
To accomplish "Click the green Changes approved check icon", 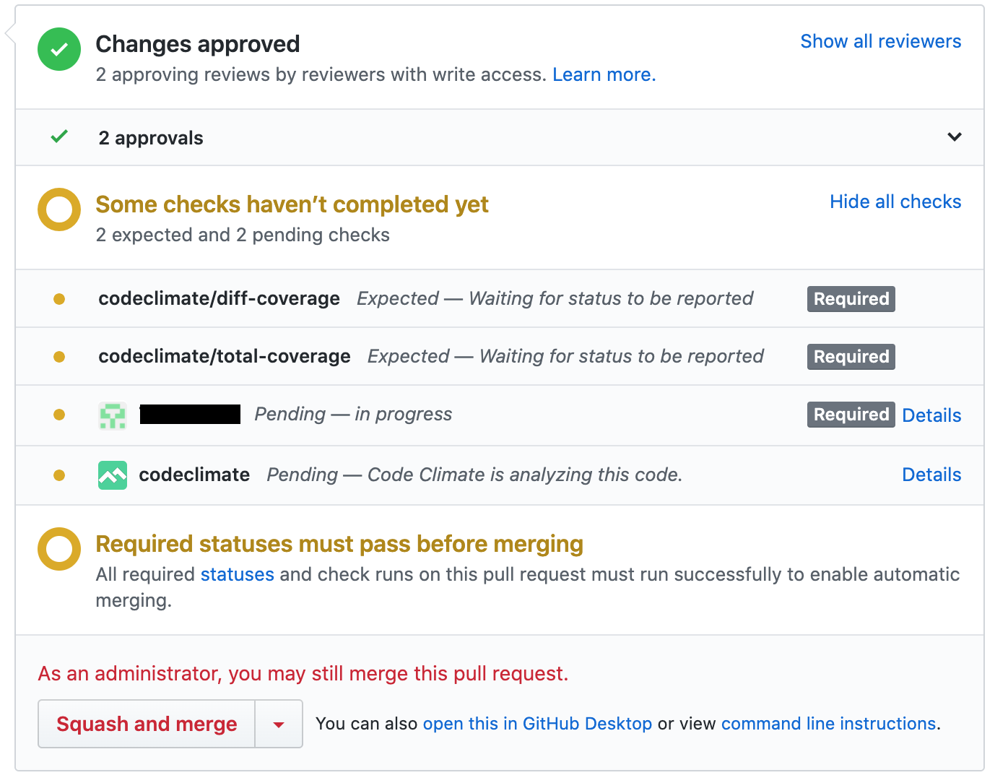I will point(58,49).
